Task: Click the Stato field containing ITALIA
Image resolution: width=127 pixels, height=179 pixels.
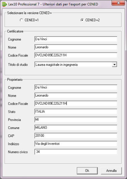Action: [x=76, y=111]
